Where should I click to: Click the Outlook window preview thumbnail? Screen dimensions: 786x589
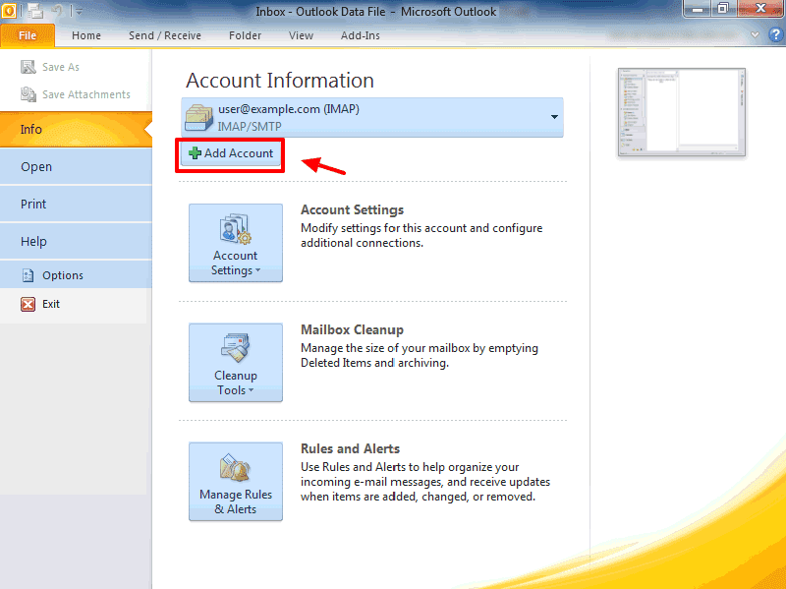tap(681, 112)
